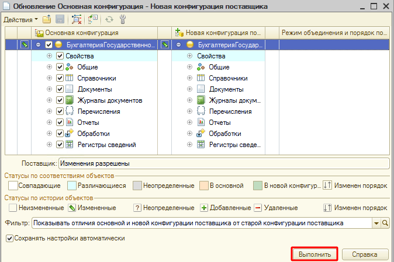Toggle the Общие checkbox
Viewport: 394px width, 262px height.
(60, 67)
